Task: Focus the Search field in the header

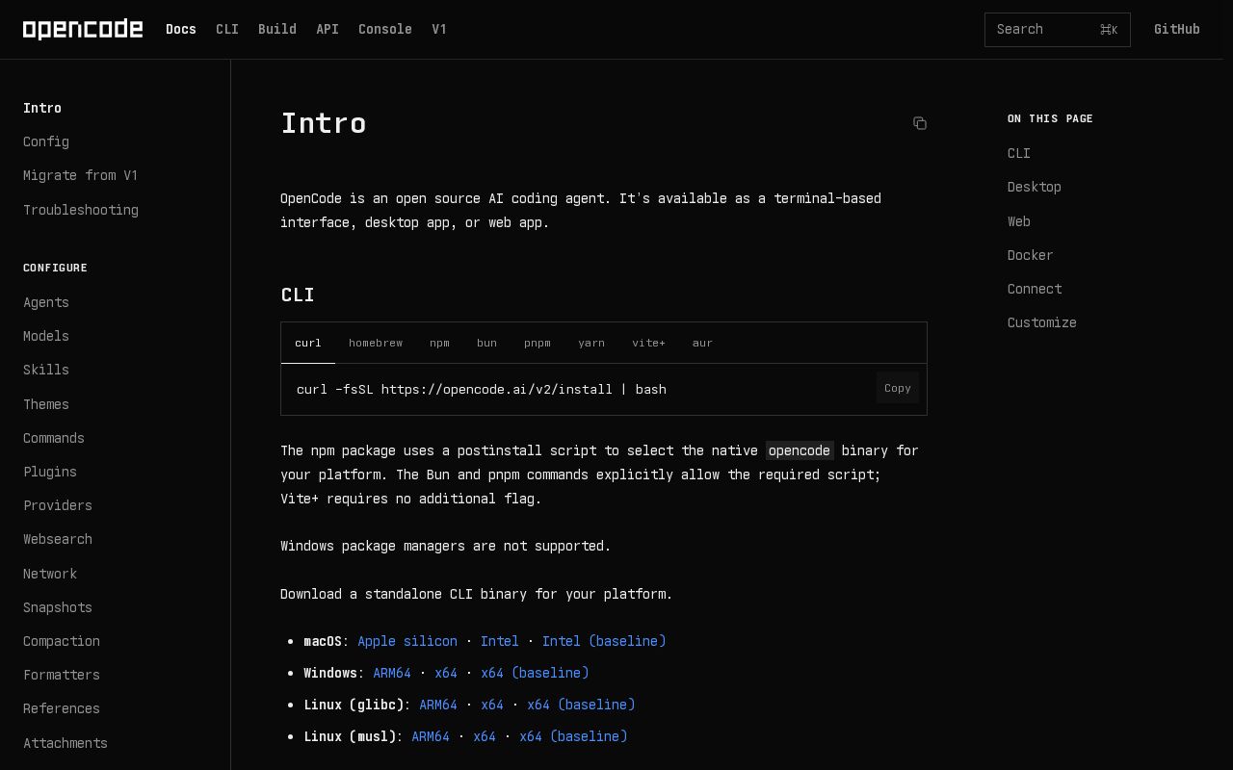Action: [x=1057, y=30]
